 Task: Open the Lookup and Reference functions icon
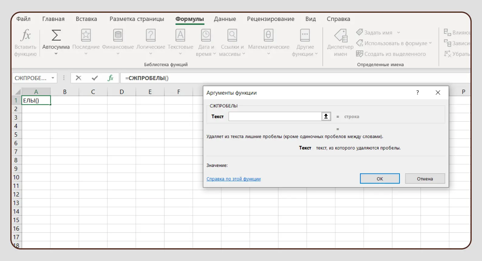point(232,35)
